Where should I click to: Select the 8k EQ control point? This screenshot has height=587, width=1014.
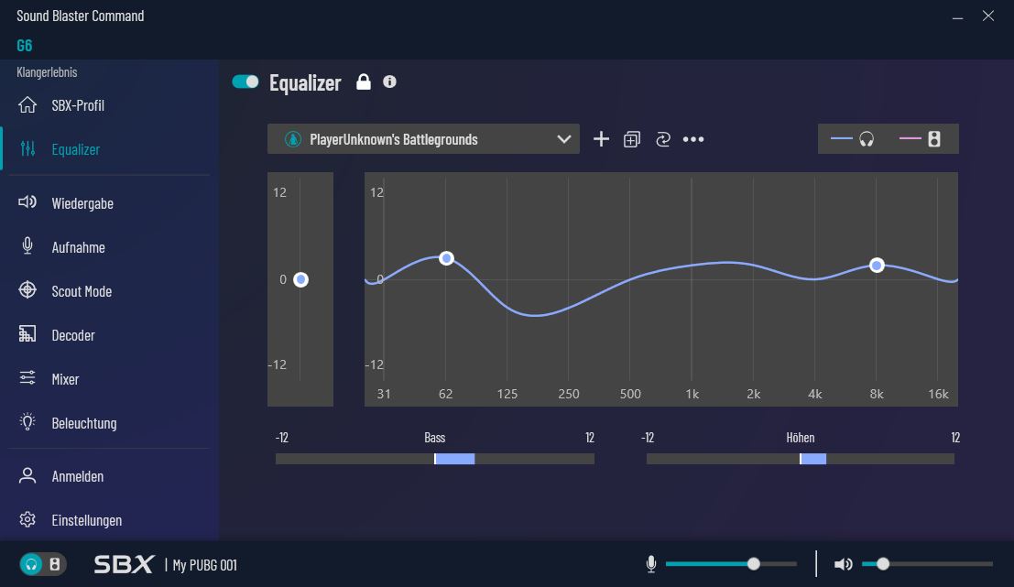(x=877, y=265)
